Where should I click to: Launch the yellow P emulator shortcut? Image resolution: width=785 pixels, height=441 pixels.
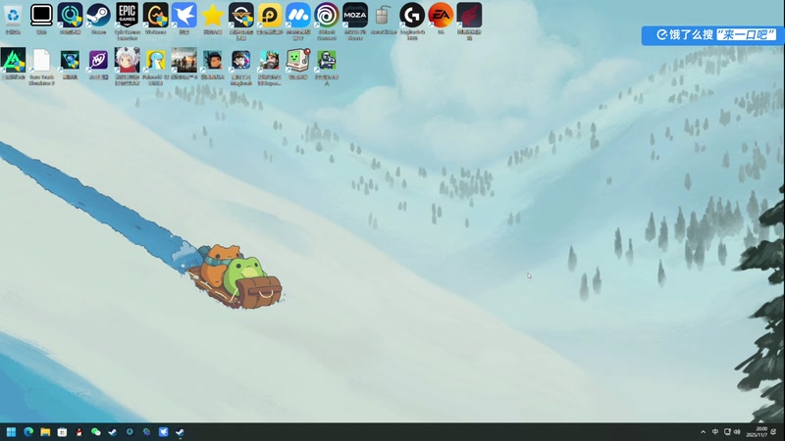pos(270,15)
